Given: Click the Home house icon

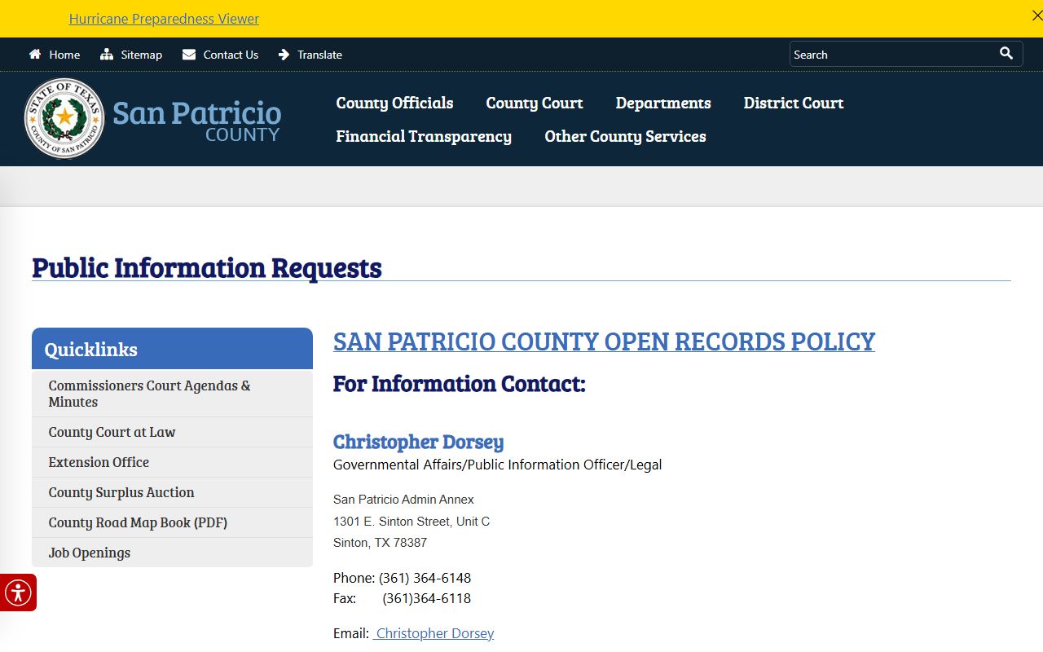Looking at the screenshot, I should click(35, 55).
